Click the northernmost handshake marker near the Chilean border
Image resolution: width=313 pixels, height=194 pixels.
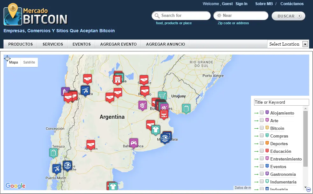(x=88, y=79)
